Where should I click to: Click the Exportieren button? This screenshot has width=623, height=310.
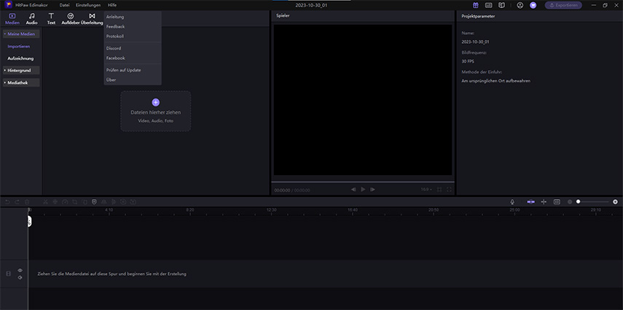tap(563, 5)
